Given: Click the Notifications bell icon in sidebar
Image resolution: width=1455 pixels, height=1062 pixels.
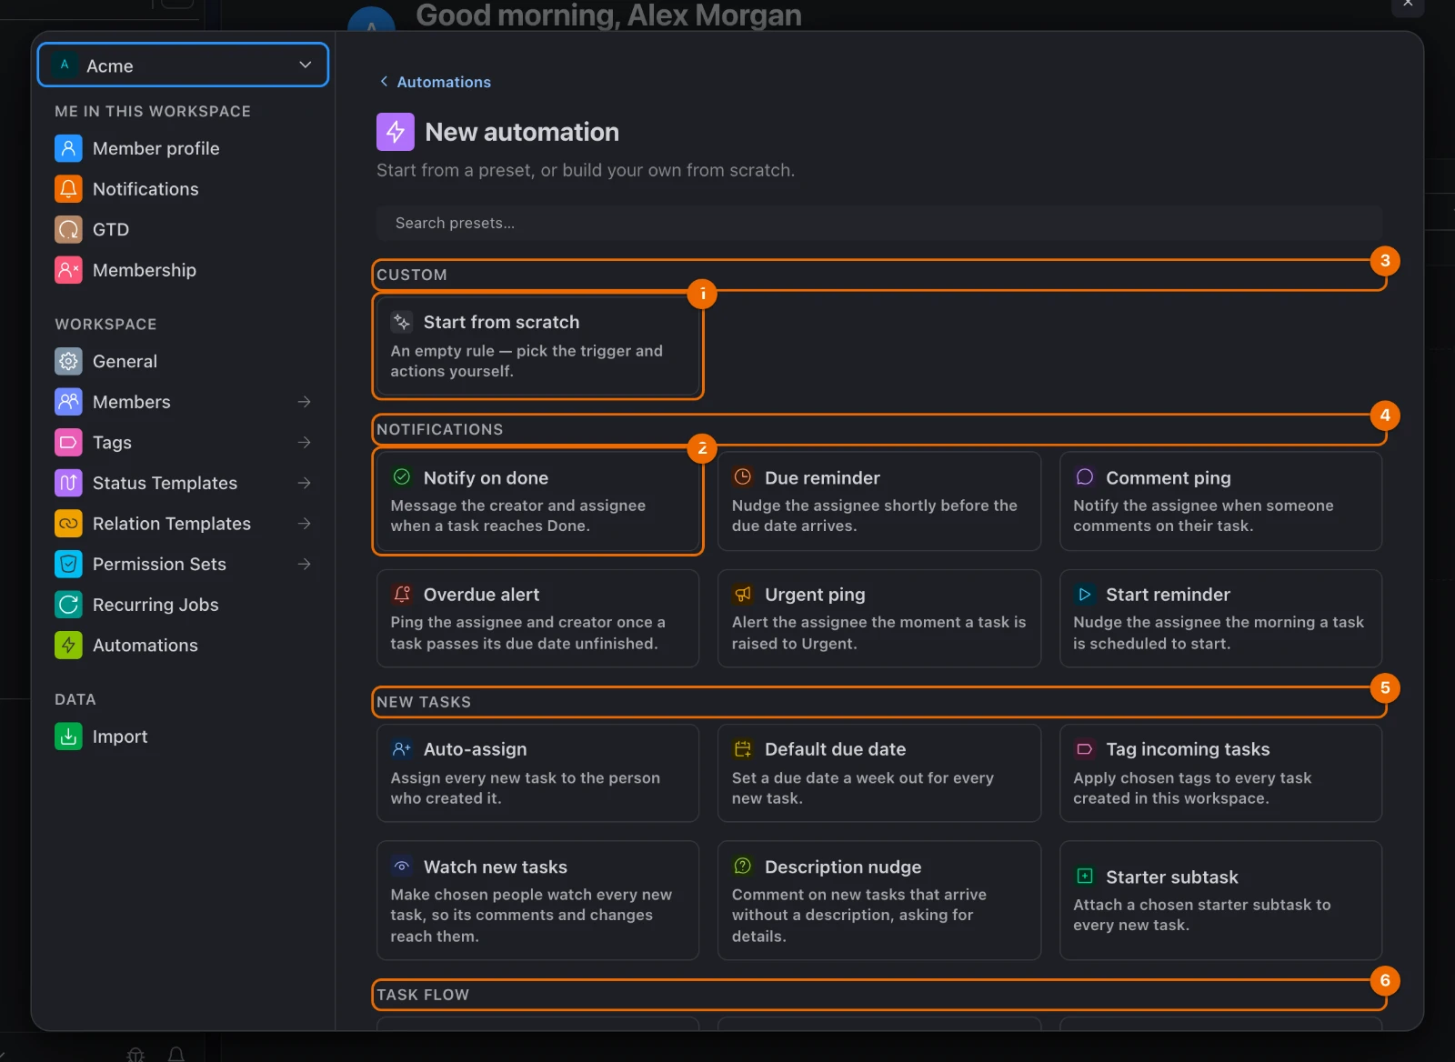Looking at the screenshot, I should 68,189.
